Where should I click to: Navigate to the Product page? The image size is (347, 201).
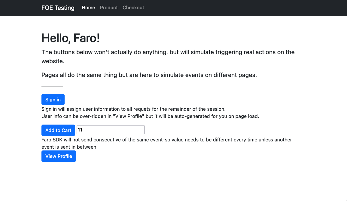(109, 8)
